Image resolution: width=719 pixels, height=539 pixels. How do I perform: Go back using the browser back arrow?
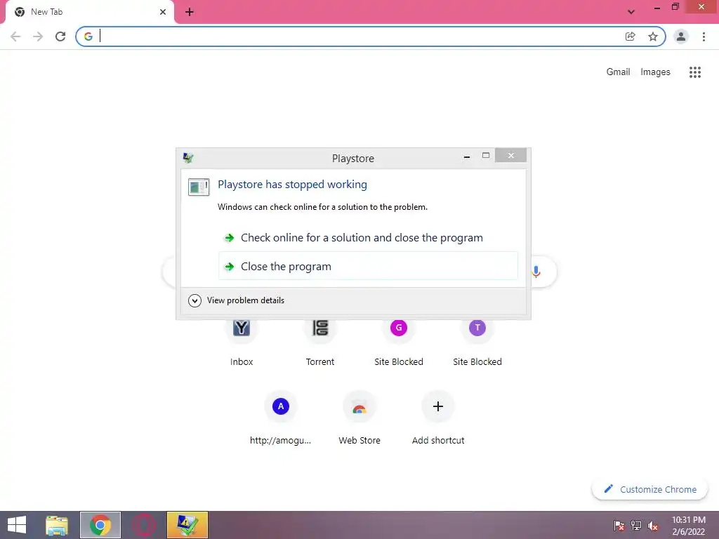click(x=15, y=36)
